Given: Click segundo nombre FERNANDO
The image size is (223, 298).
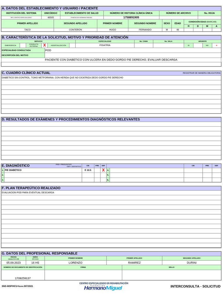Looking at the screenshot, I should [145, 30].
